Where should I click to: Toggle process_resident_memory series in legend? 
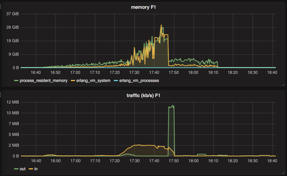coord(44,81)
